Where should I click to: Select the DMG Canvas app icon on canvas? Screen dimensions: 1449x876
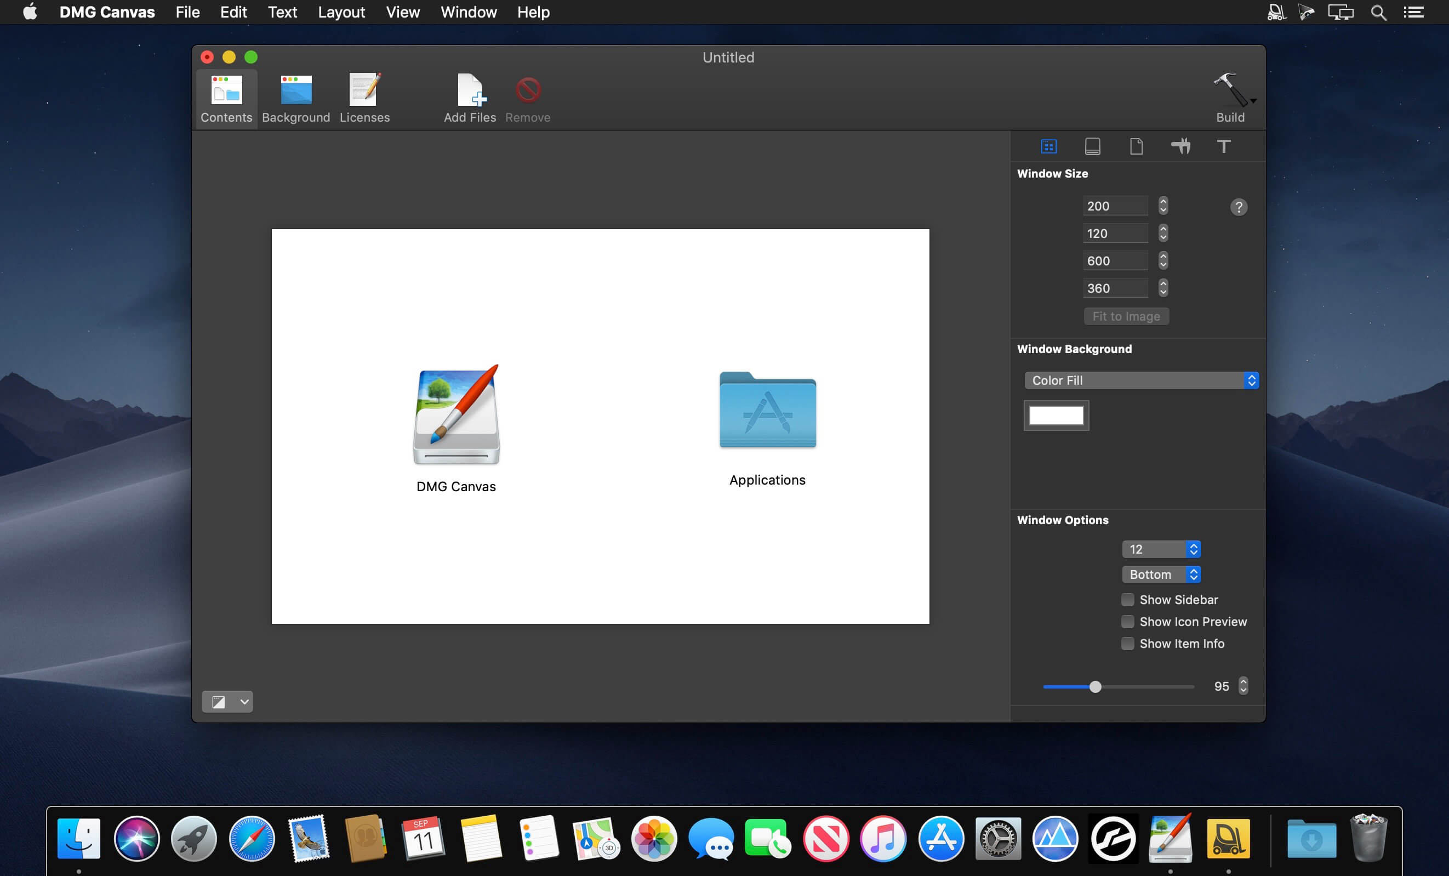point(457,415)
